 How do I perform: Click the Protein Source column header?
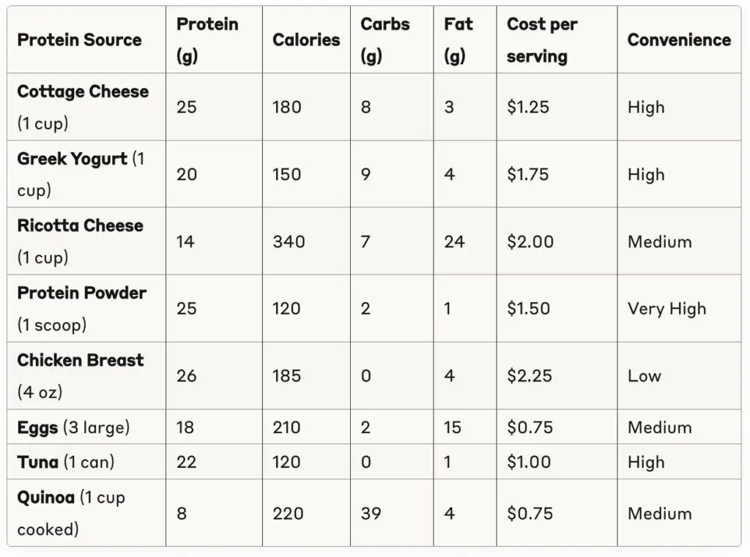point(79,40)
